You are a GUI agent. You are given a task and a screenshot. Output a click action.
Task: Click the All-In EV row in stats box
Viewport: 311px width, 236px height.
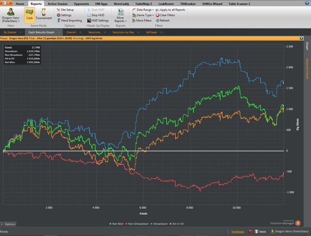(x=22, y=59)
